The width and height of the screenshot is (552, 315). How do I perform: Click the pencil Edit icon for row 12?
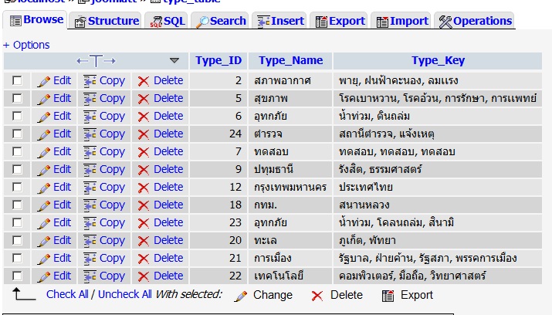[x=44, y=188]
